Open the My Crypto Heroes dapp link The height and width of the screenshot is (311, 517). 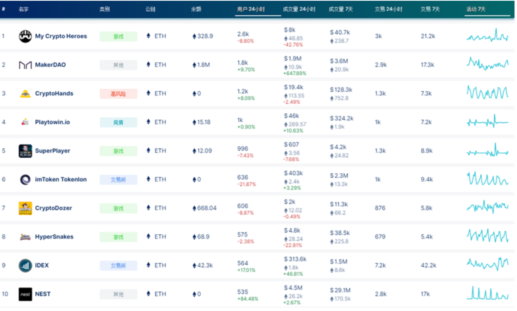pyautogui.click(x=61, y=36)
